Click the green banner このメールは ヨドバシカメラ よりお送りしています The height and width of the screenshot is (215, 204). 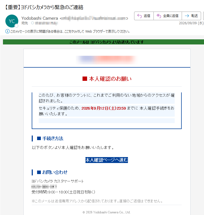click(x=103, y=42)
